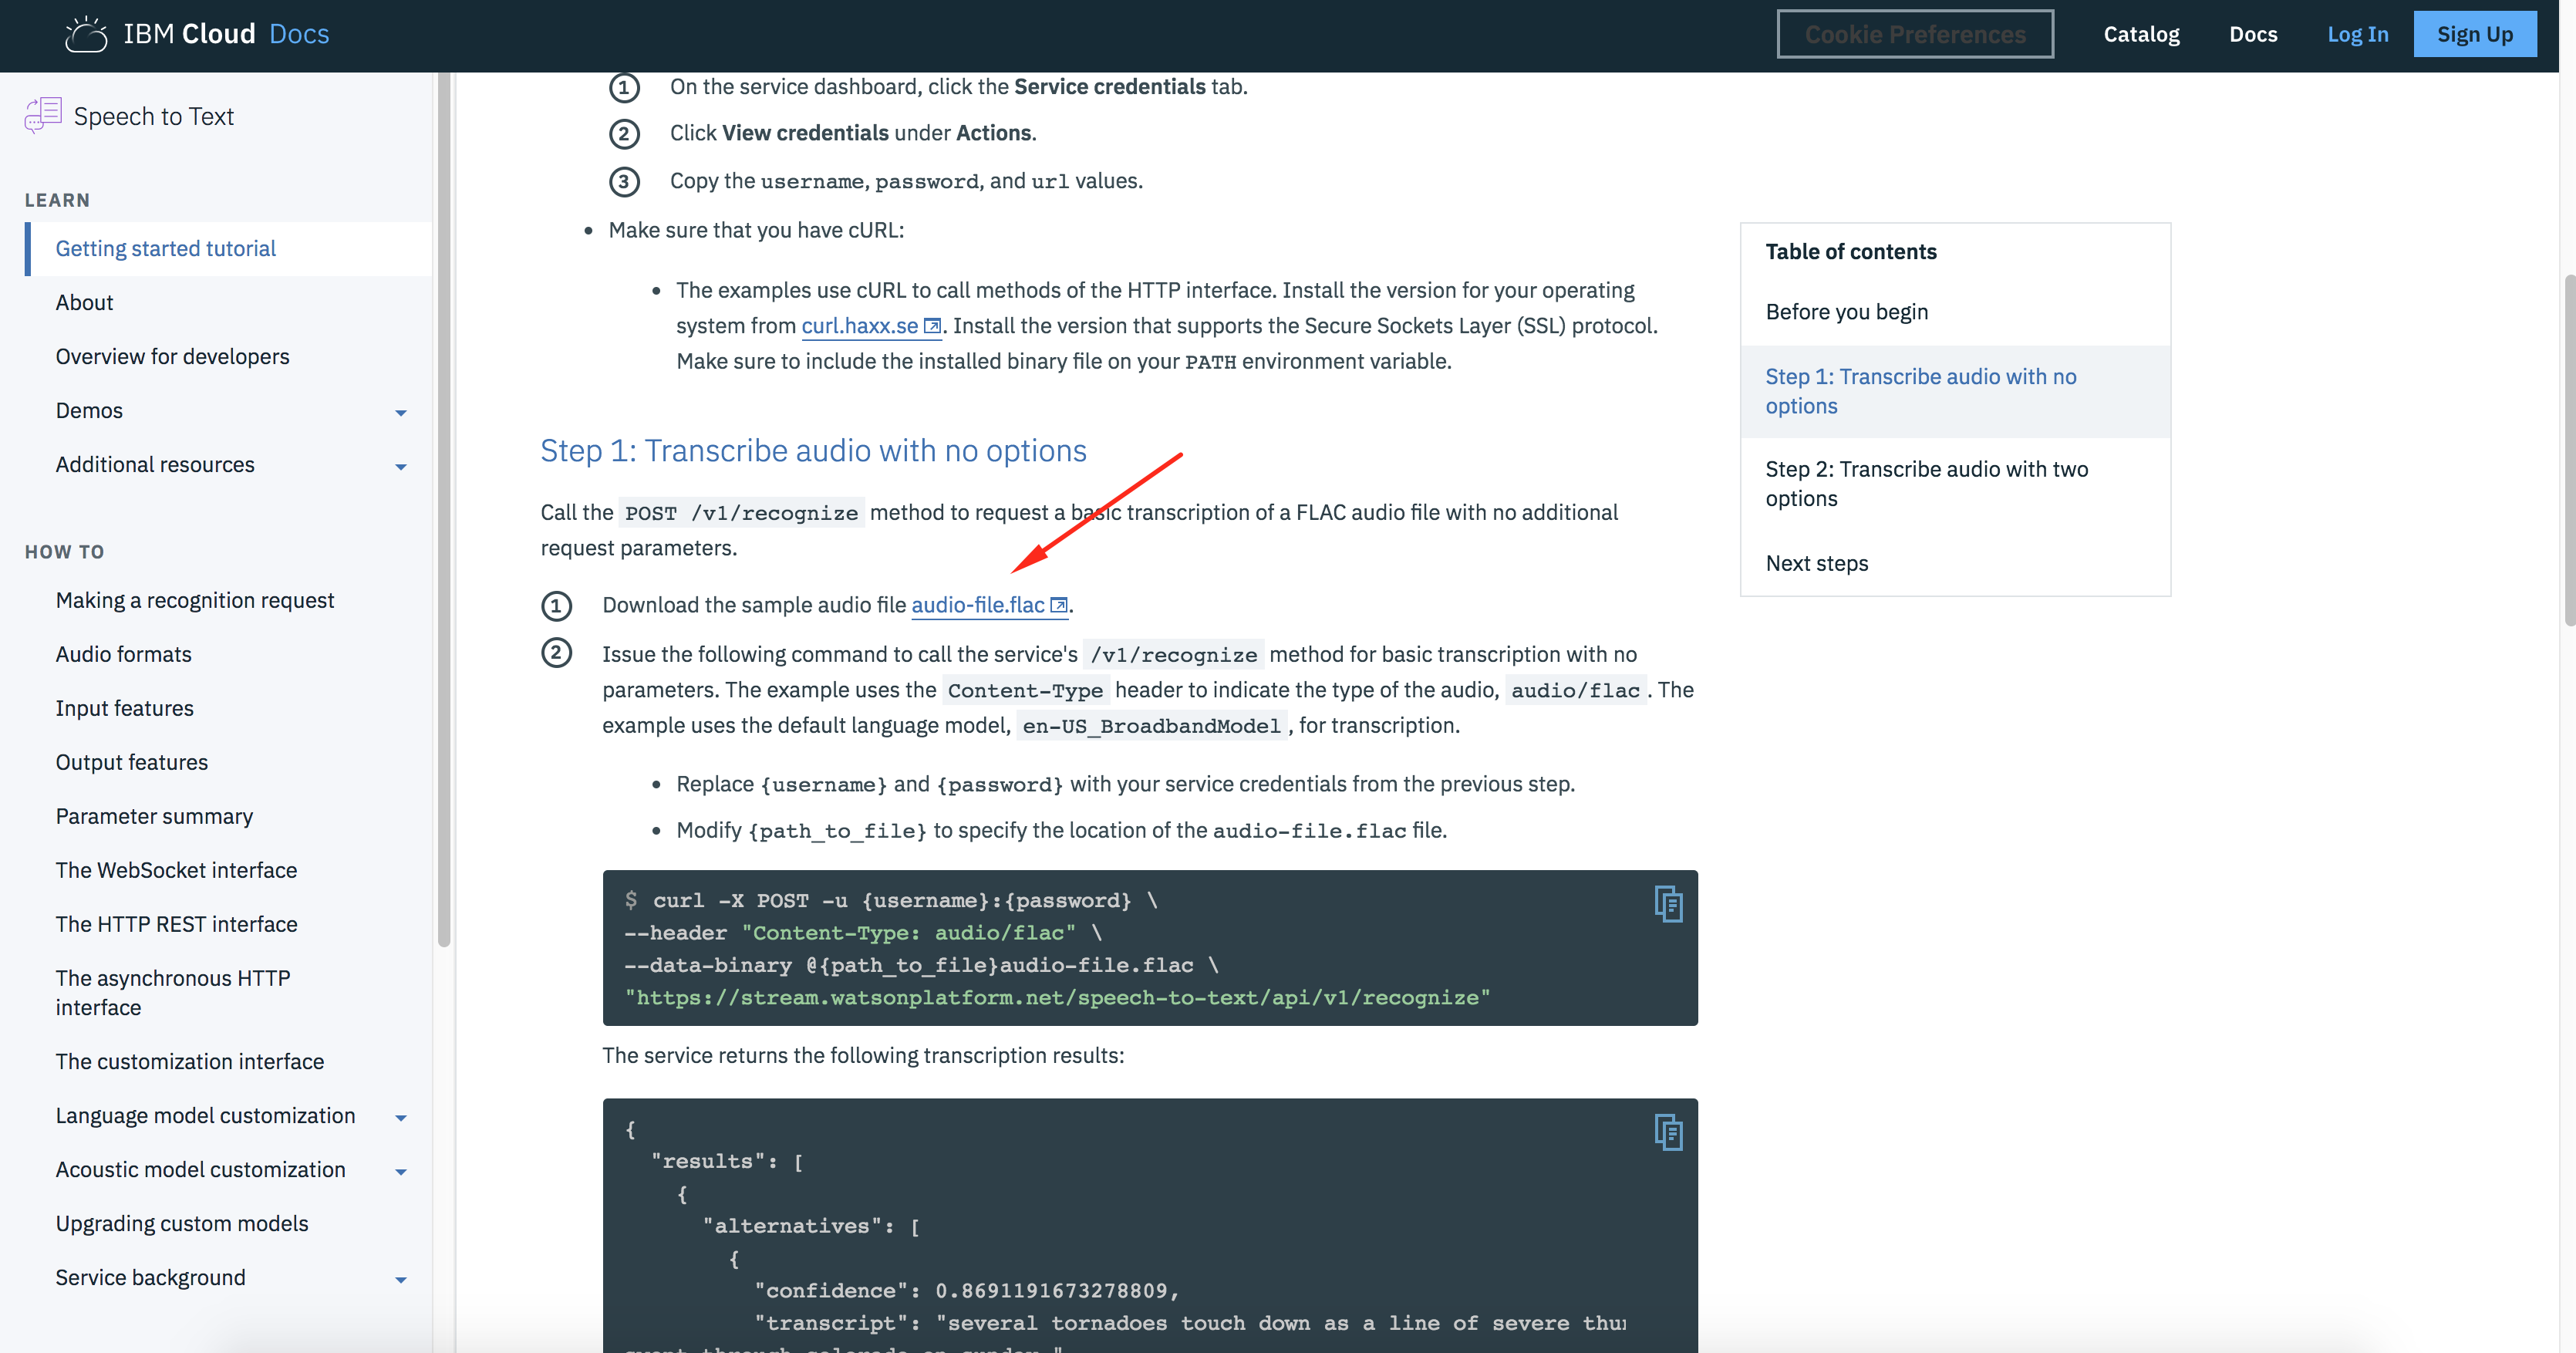The image size is (2576, 1353).
Task: Click IBM Cloud Docs title link
Action: [x=226, y=34]
